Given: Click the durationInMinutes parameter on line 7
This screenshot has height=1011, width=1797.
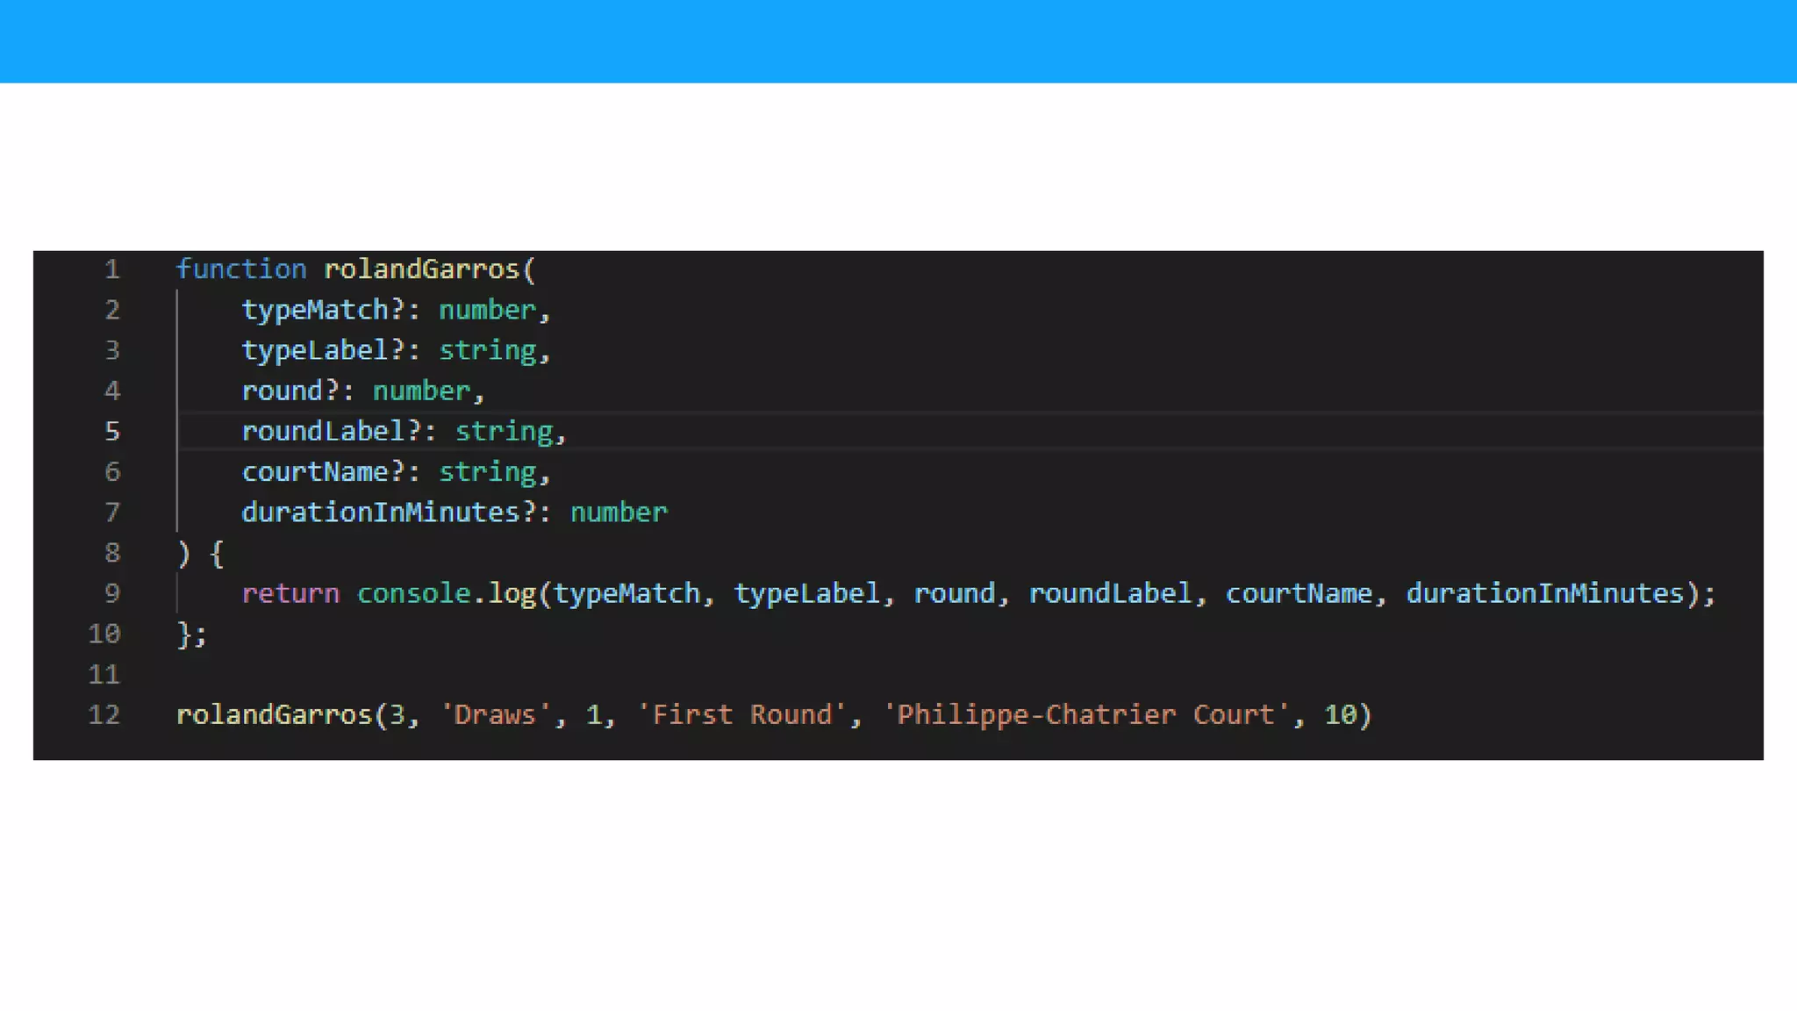Looking at the screenshot, I should [x=381, y=513].
